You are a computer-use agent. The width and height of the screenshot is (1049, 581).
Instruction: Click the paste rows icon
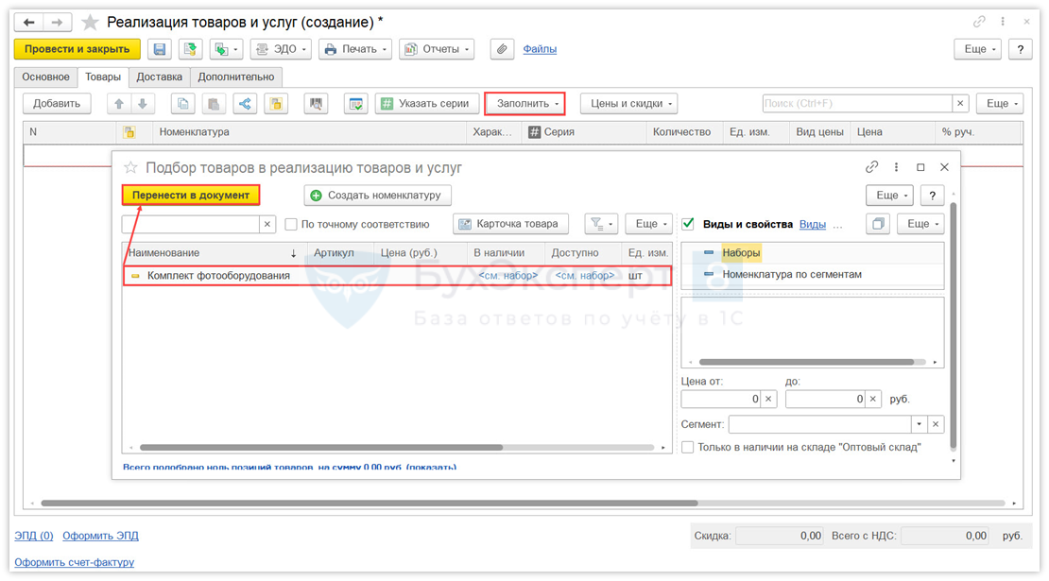click(x=214, y=104)
